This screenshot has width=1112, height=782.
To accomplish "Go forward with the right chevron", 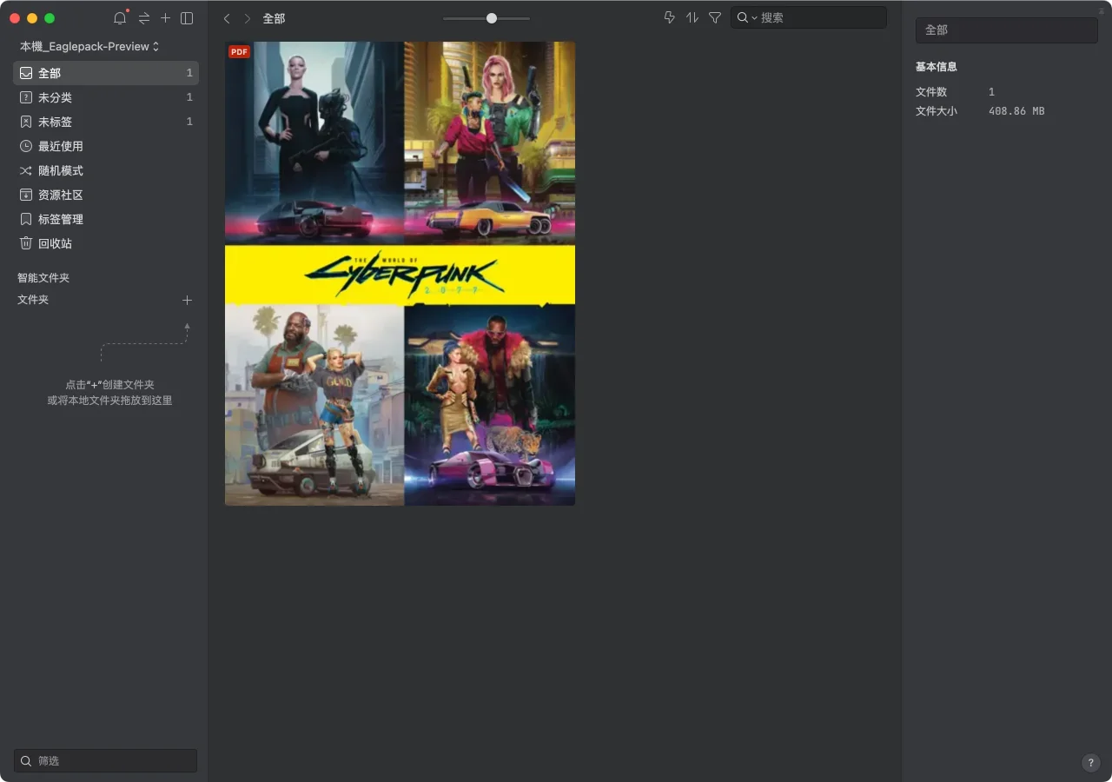I will tap(248, 18).
